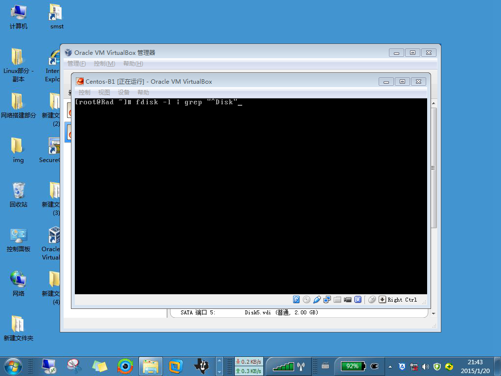501x376 pixels.
Task: Select the Oracle VirtualBox desktop shortcut
Action: [x=51, y=244]
